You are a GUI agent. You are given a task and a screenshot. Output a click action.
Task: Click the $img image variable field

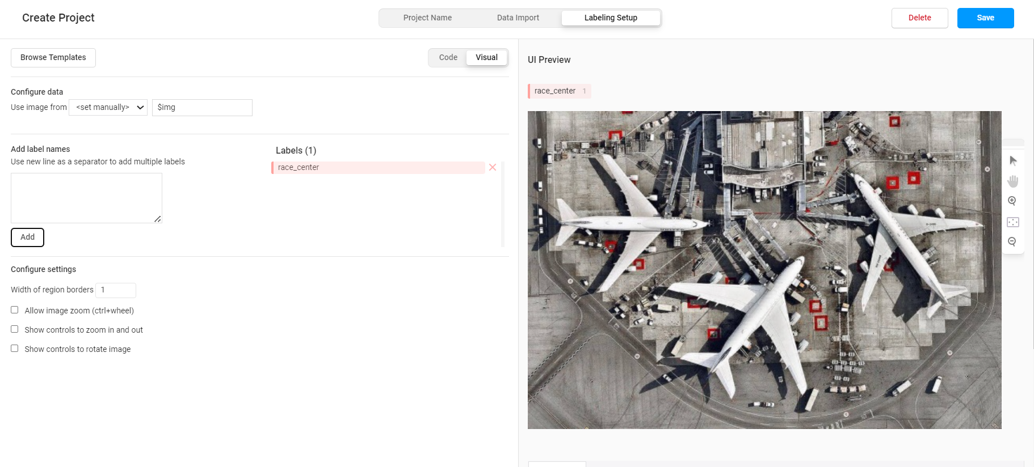pyautogui.click(x=202, y=108)
